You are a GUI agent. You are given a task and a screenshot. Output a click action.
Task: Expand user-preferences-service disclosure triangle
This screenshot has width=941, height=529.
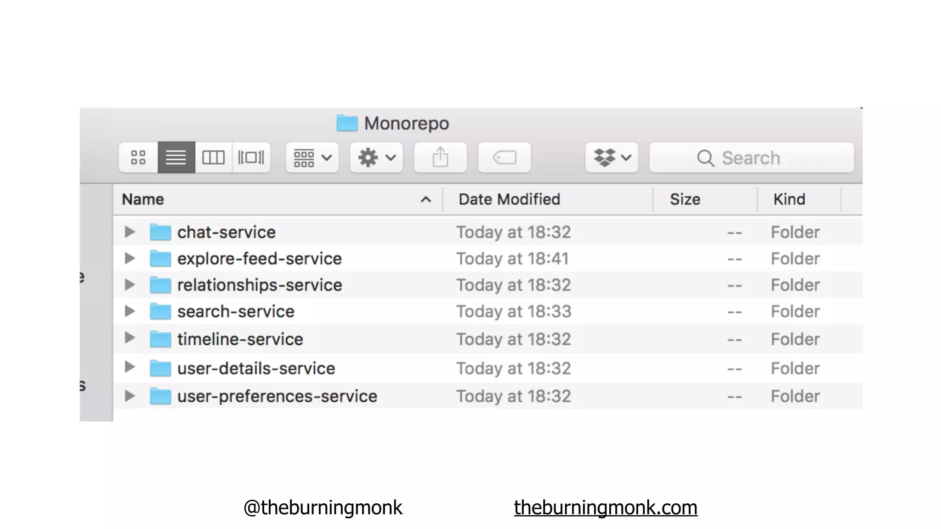130,396
